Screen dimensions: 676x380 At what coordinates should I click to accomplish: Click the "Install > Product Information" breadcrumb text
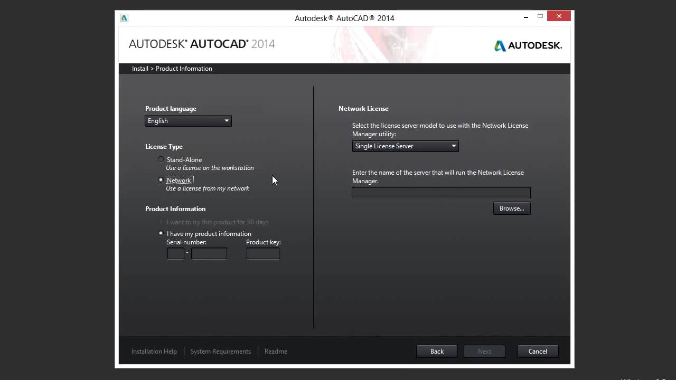coord(172,69)
